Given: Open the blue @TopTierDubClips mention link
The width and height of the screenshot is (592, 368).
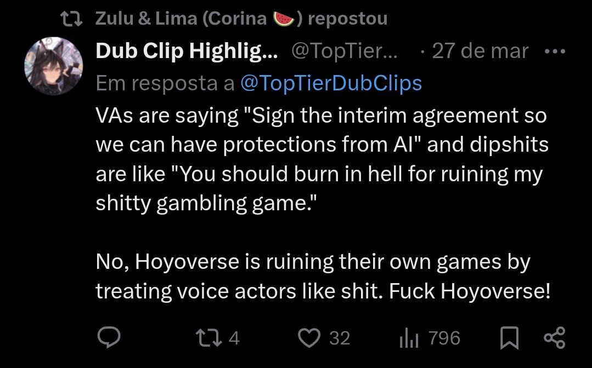Looking at the screenshot, I should [331, 83].
